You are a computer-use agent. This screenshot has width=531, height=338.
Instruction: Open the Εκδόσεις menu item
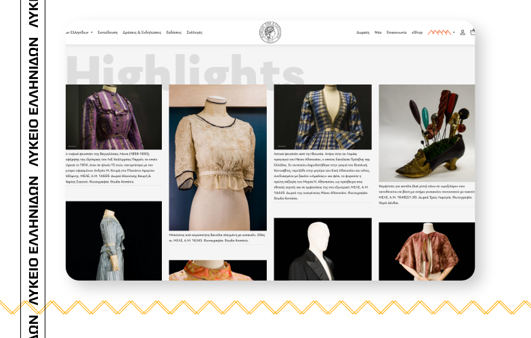(x=173, y=32)
